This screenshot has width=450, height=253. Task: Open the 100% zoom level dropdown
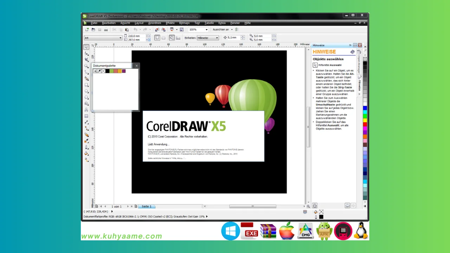click(x=206, y=30)
